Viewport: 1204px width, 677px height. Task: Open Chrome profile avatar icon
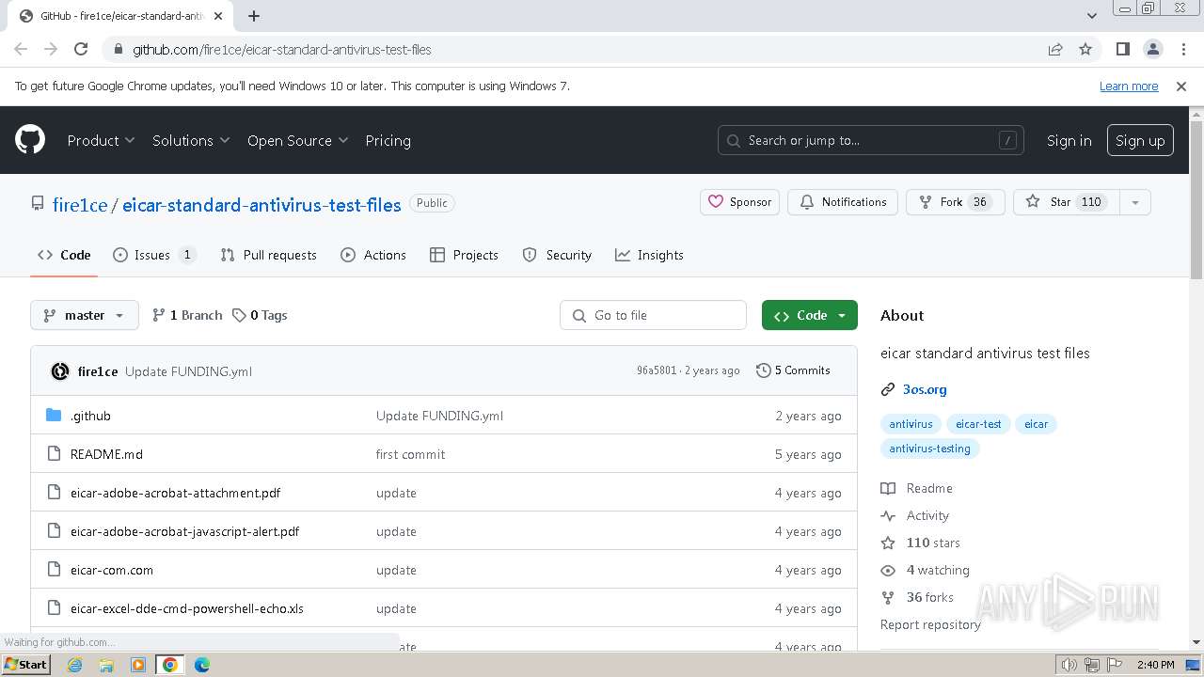point(1153,49)
